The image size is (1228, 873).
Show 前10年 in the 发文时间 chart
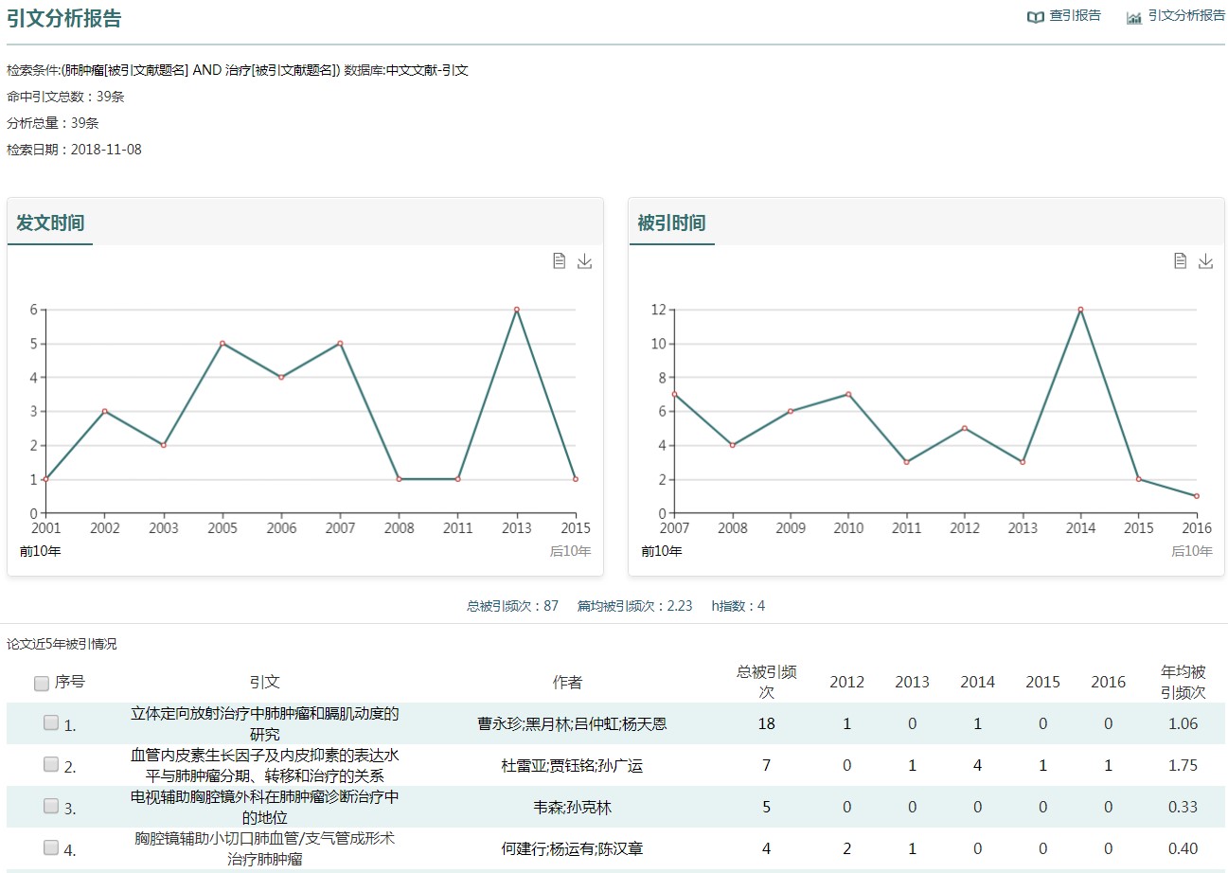point(40,551)
